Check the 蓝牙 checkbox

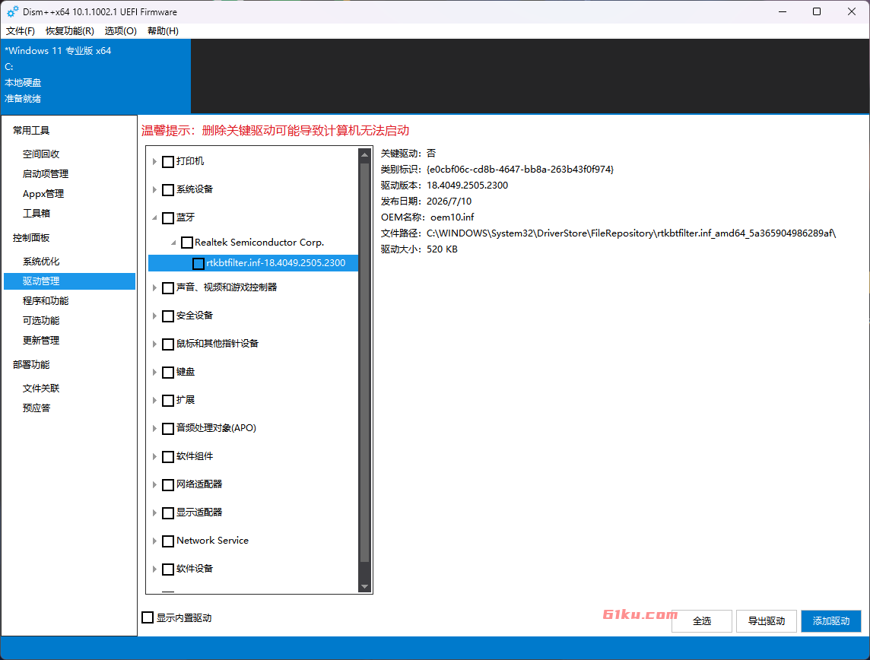point(168,218)
